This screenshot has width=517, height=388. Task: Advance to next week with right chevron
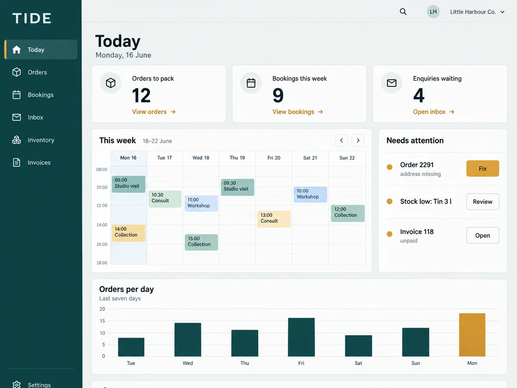coord(358,140)
